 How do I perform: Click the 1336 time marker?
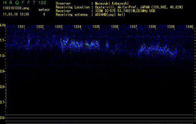(115, 27)
